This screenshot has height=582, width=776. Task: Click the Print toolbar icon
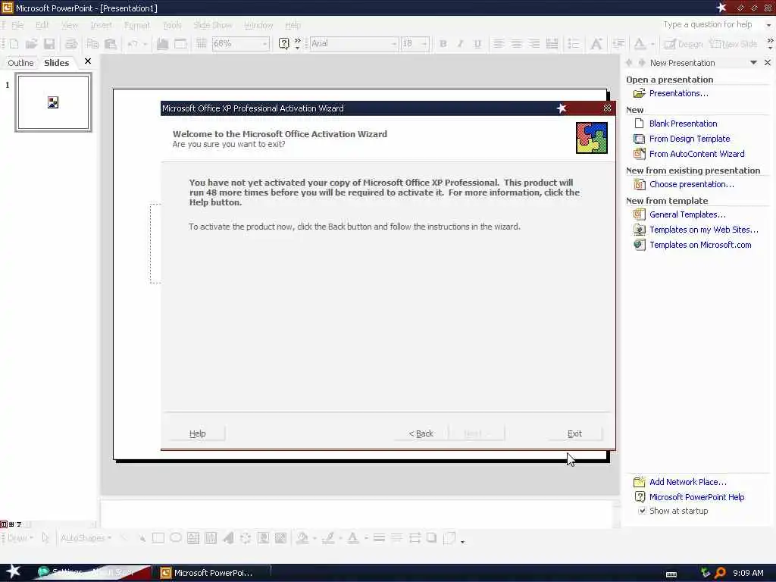click(71, 43)
